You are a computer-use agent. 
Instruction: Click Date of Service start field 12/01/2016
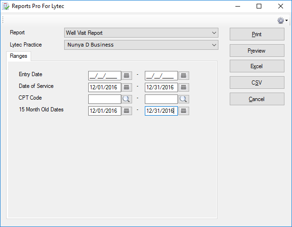click(105, 87)
